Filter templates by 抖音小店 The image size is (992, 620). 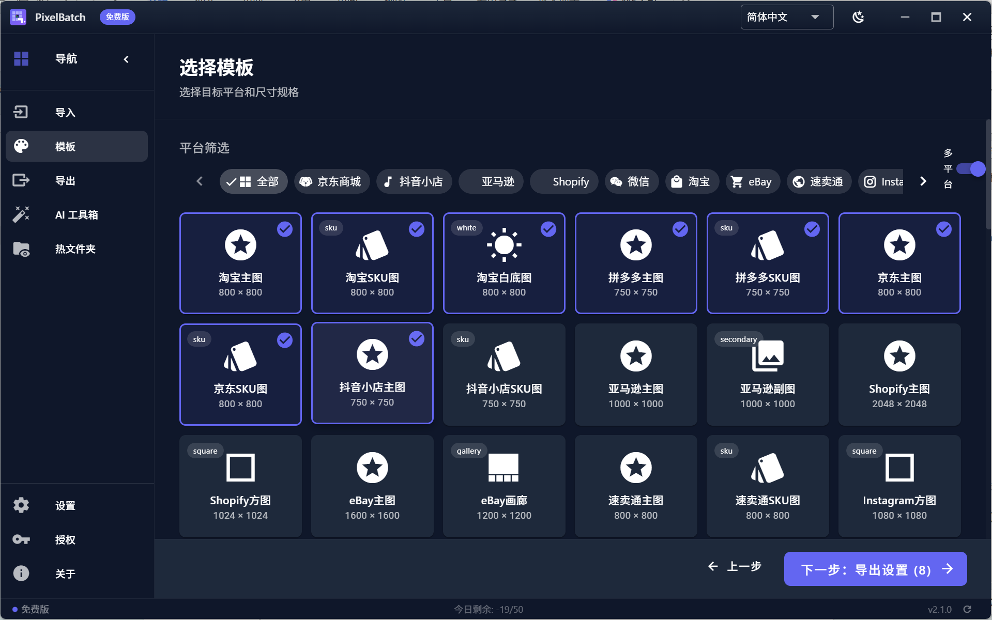pos(414,181)
